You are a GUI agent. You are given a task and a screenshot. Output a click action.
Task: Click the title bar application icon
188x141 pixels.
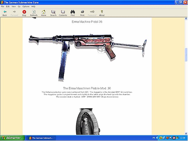pyautogui.click(x=2, y=3)
